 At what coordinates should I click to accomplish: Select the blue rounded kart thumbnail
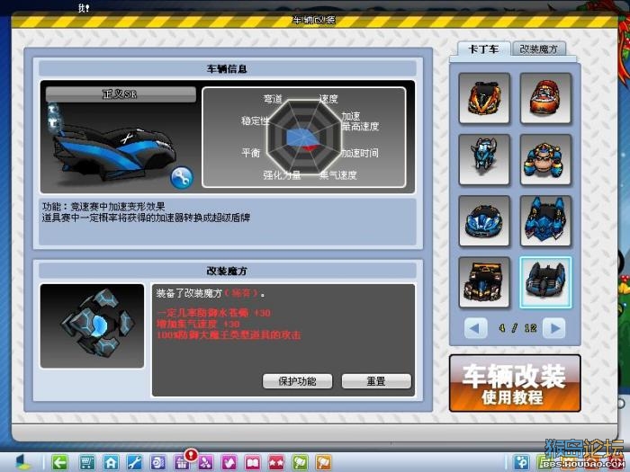click(484, 221)
